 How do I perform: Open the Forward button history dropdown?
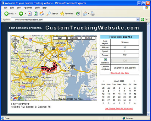(x=25, y=14)
